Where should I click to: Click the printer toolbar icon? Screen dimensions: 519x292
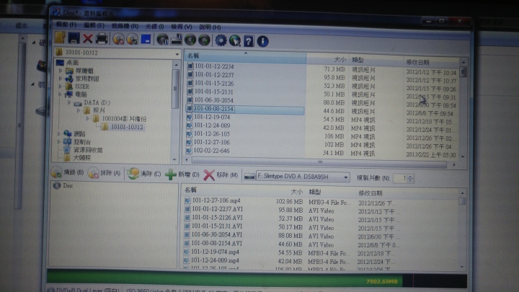[x=102, y=39]
